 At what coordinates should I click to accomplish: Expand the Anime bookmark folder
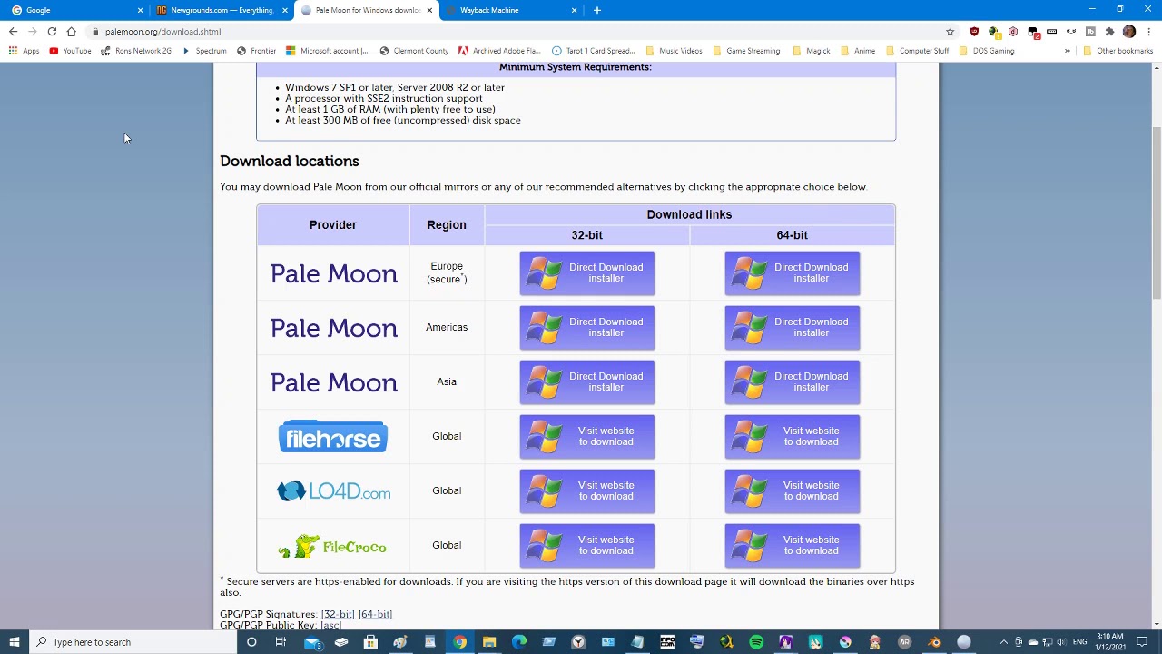[858, 51]
